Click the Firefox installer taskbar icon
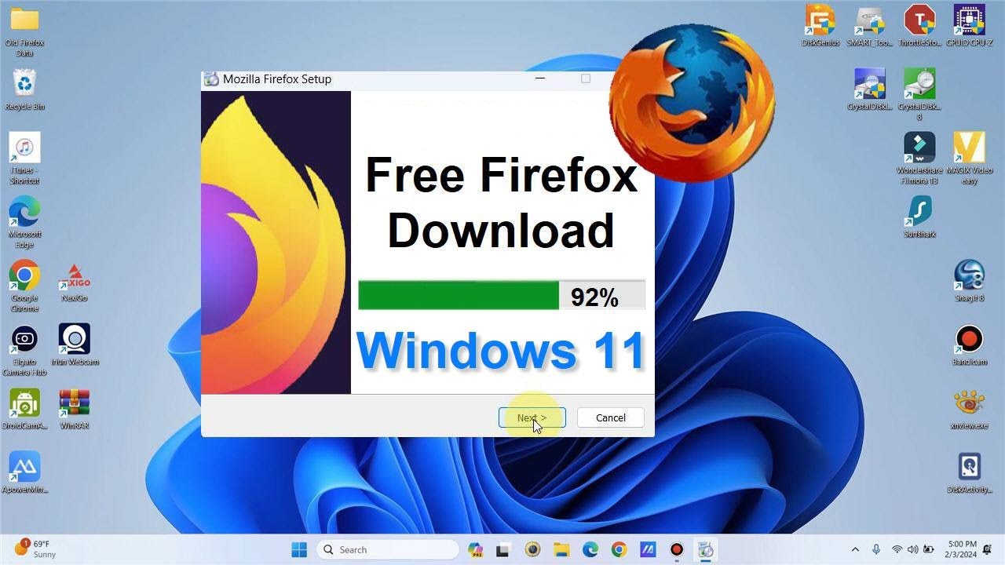The width and height of the screenshot is (1005, 565). pyautogui.click(x=705, y=549)
